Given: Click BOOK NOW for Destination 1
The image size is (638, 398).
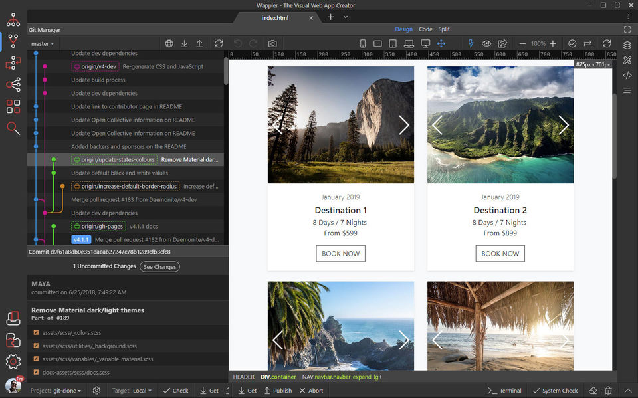Looking at the screenshot, I should pos(340,253).
